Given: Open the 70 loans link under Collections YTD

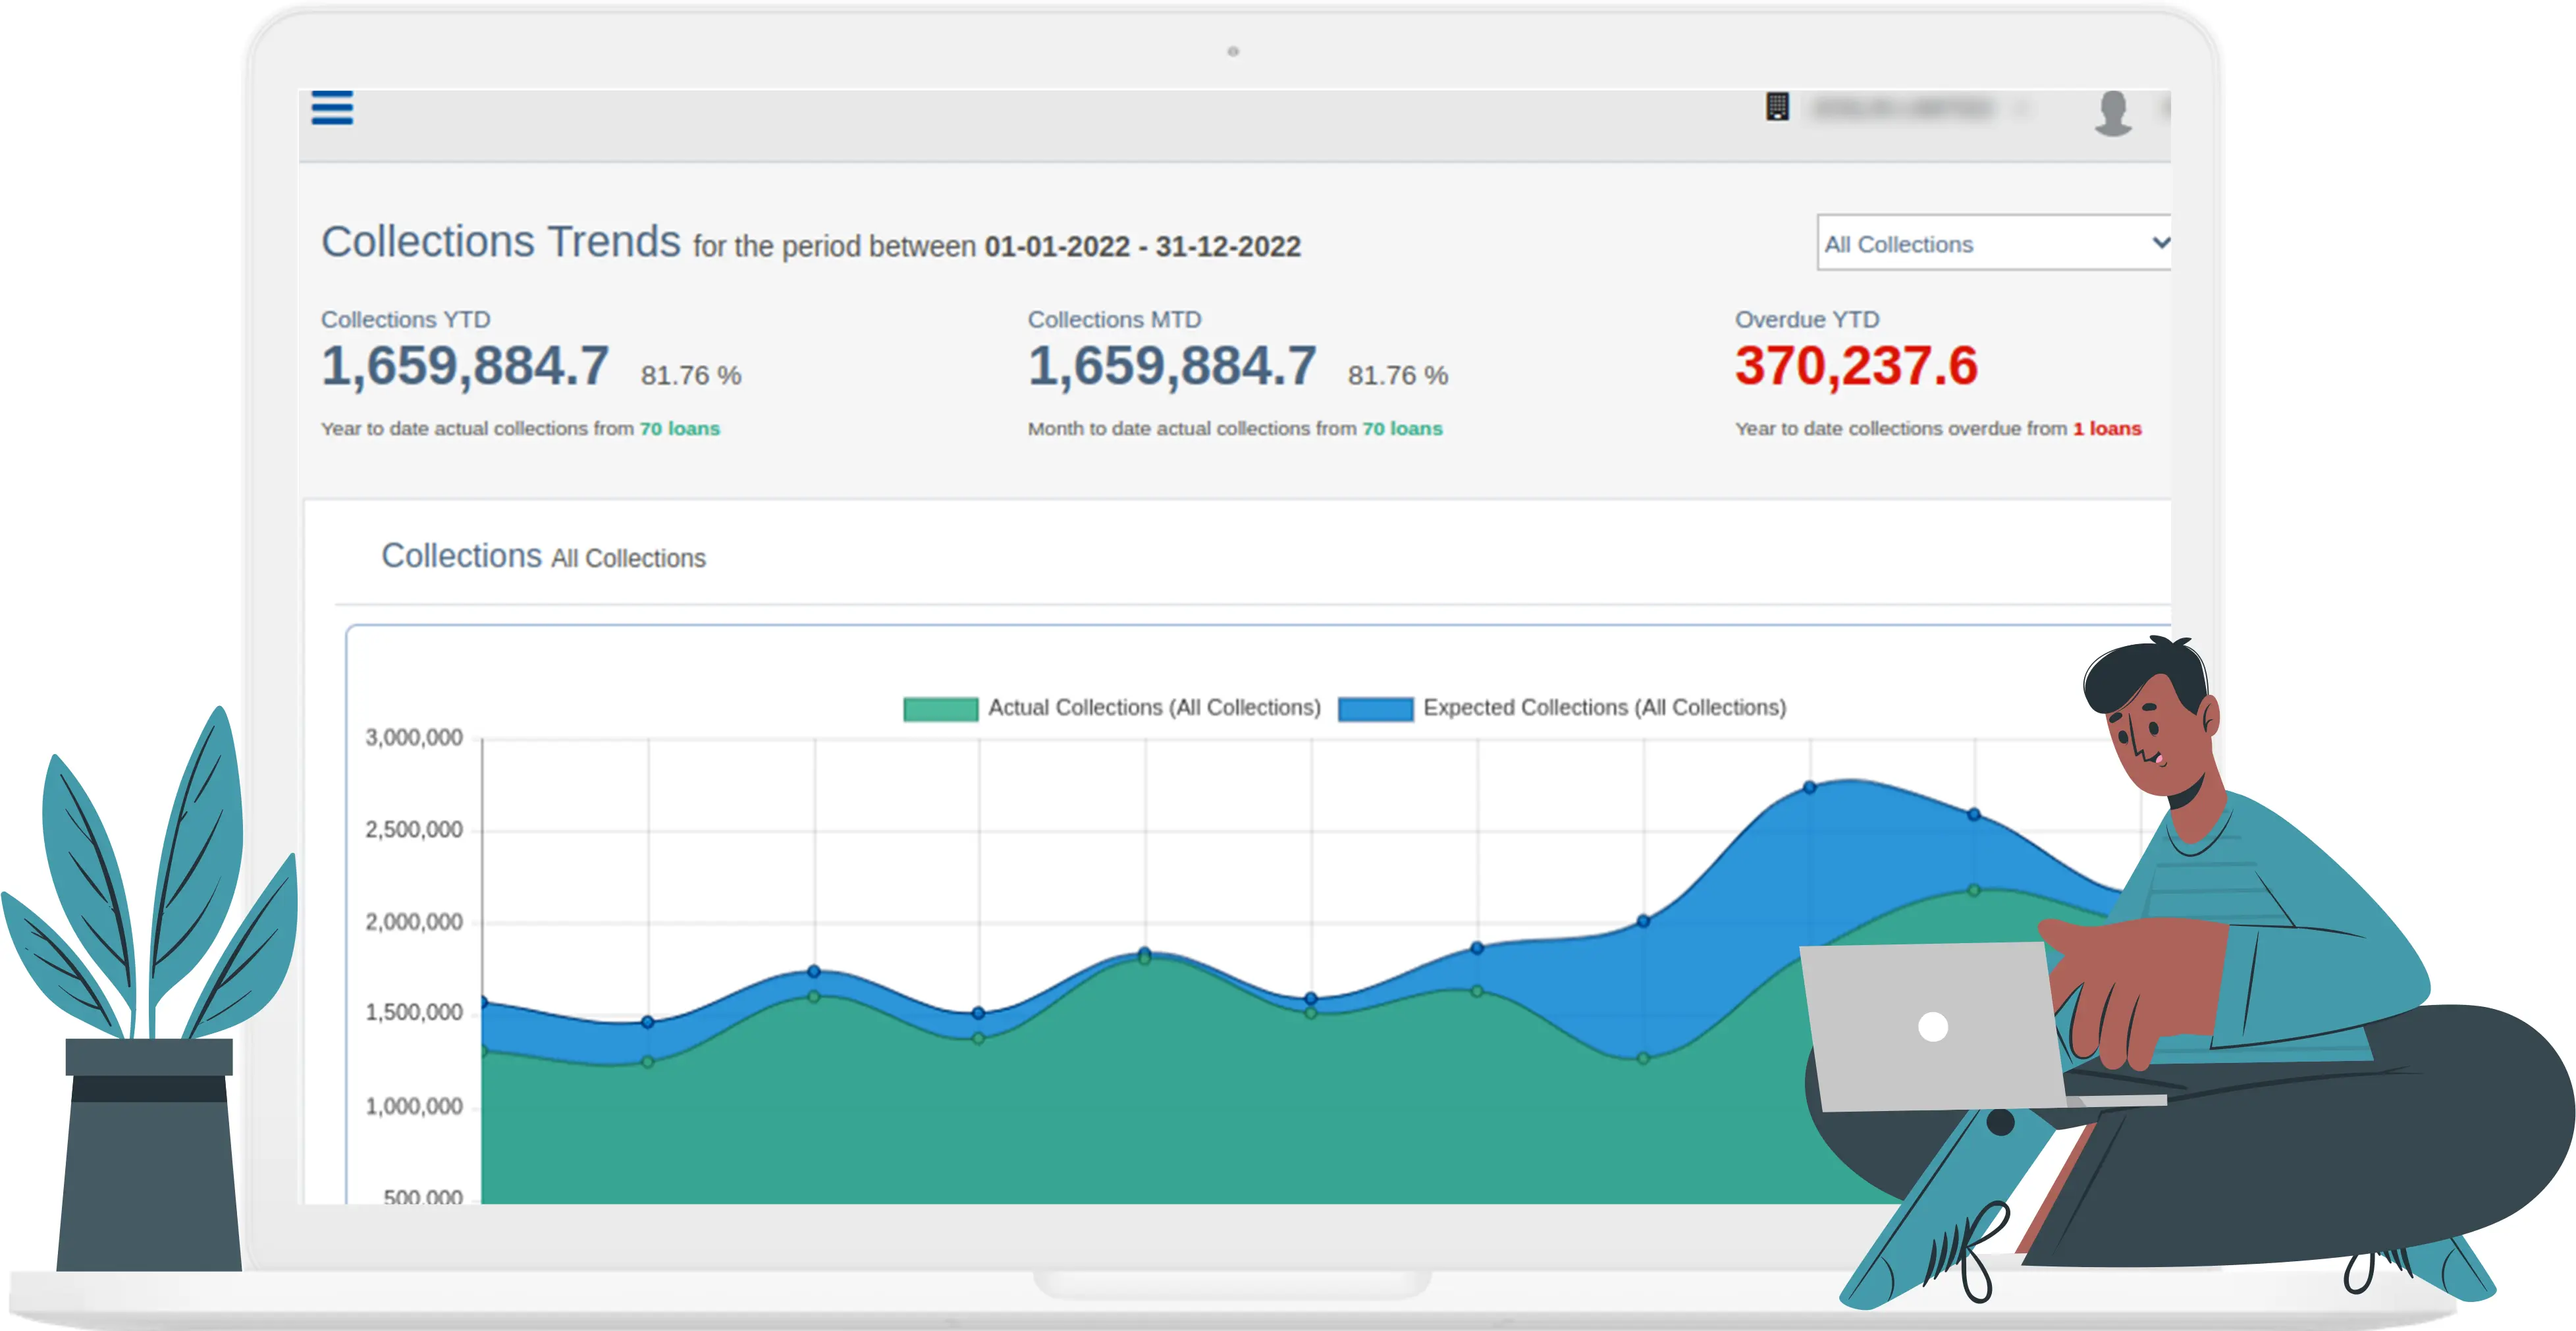Looking at the screenshot, I should (680, 428).
